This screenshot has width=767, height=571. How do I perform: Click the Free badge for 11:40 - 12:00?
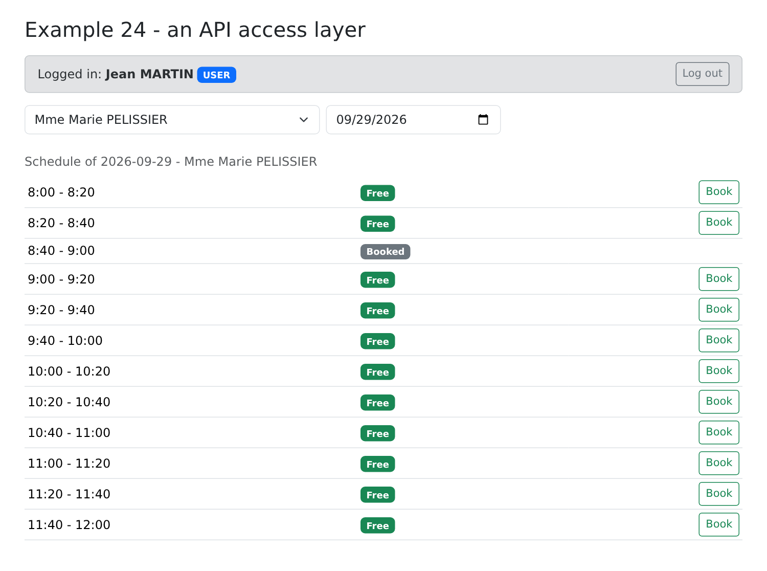coord(377,525)
